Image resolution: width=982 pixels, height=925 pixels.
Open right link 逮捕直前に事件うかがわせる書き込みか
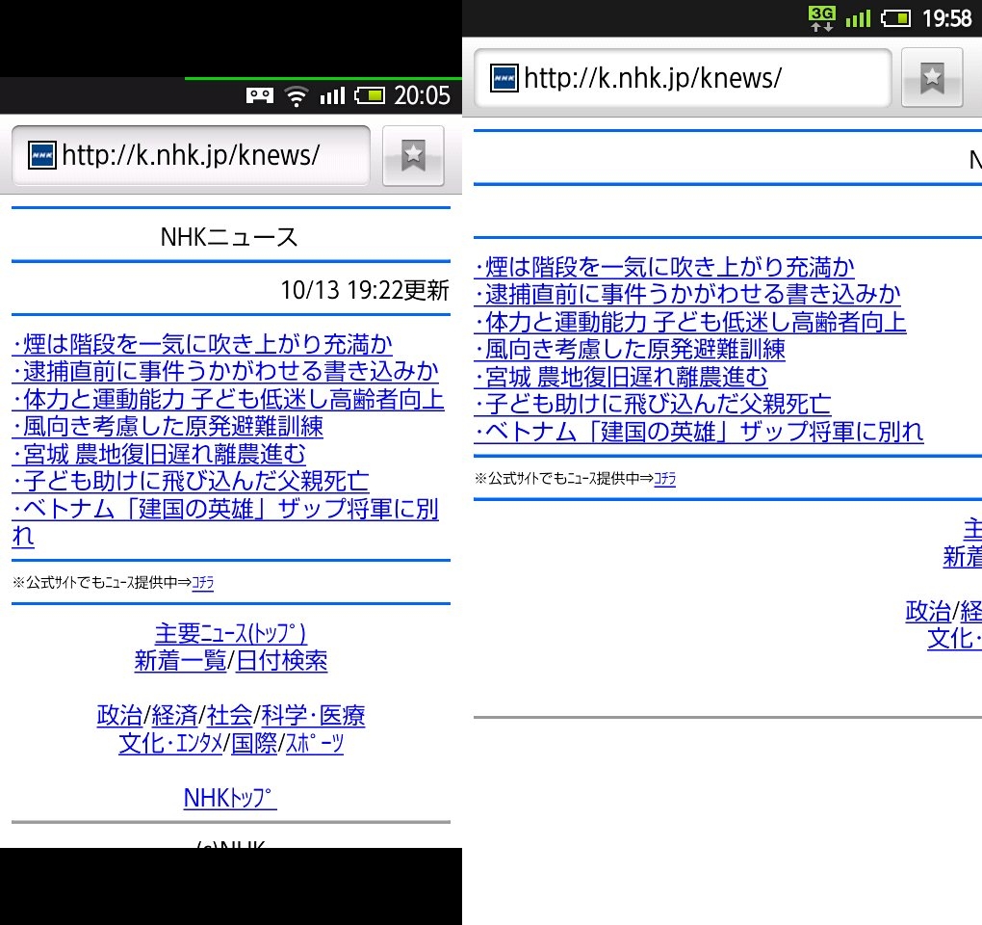(687, 294)
